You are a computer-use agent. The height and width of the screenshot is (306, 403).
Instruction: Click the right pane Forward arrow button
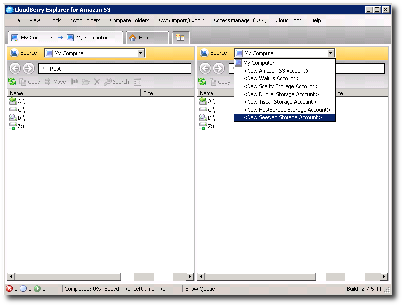[x=219, y=69]
